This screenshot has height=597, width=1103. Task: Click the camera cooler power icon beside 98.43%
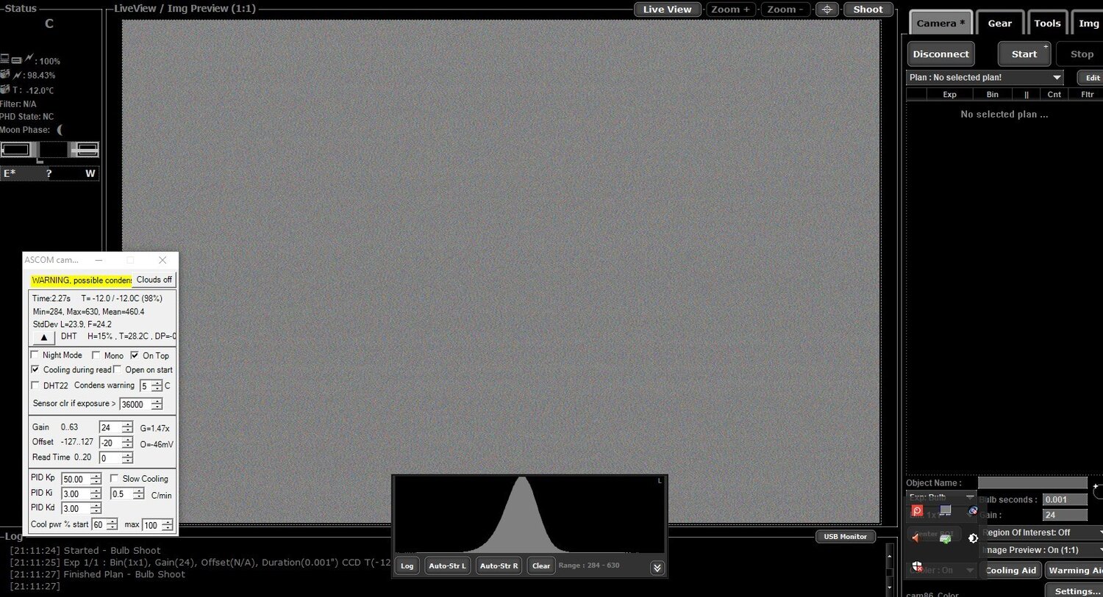[17, 75]
